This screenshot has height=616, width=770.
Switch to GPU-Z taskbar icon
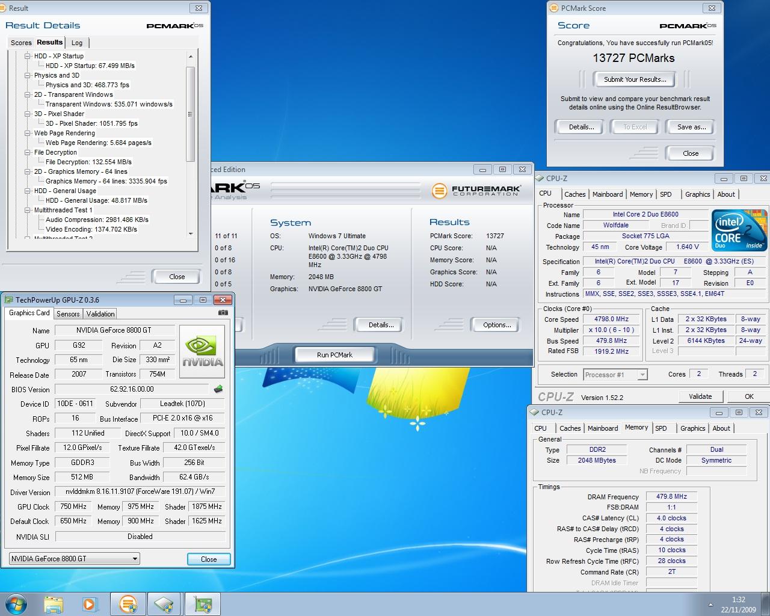(x=203, y=604)
